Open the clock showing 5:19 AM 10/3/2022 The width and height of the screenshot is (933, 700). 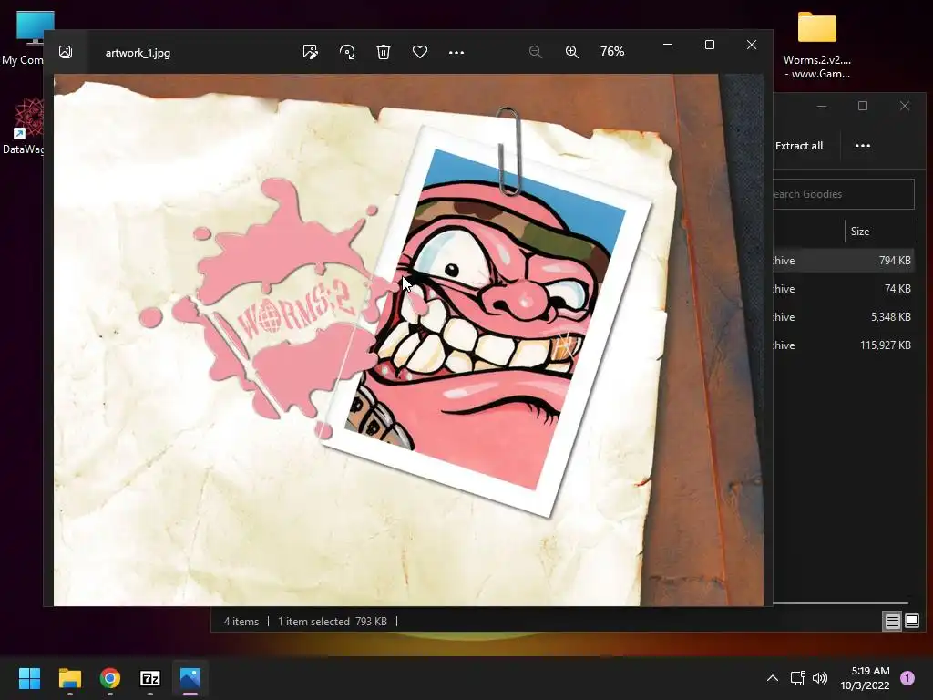pyautogui.click(x=866, y=678)
